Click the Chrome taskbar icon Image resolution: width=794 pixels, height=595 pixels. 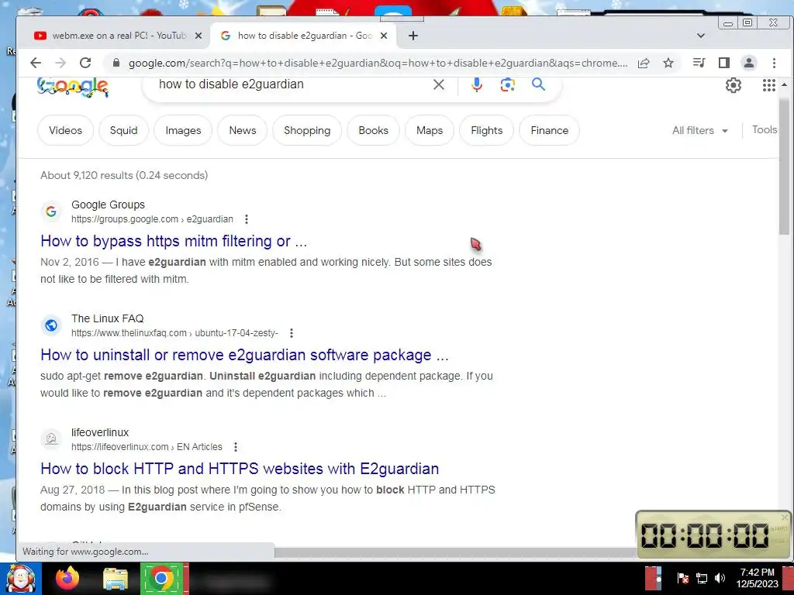pos(161,578)
